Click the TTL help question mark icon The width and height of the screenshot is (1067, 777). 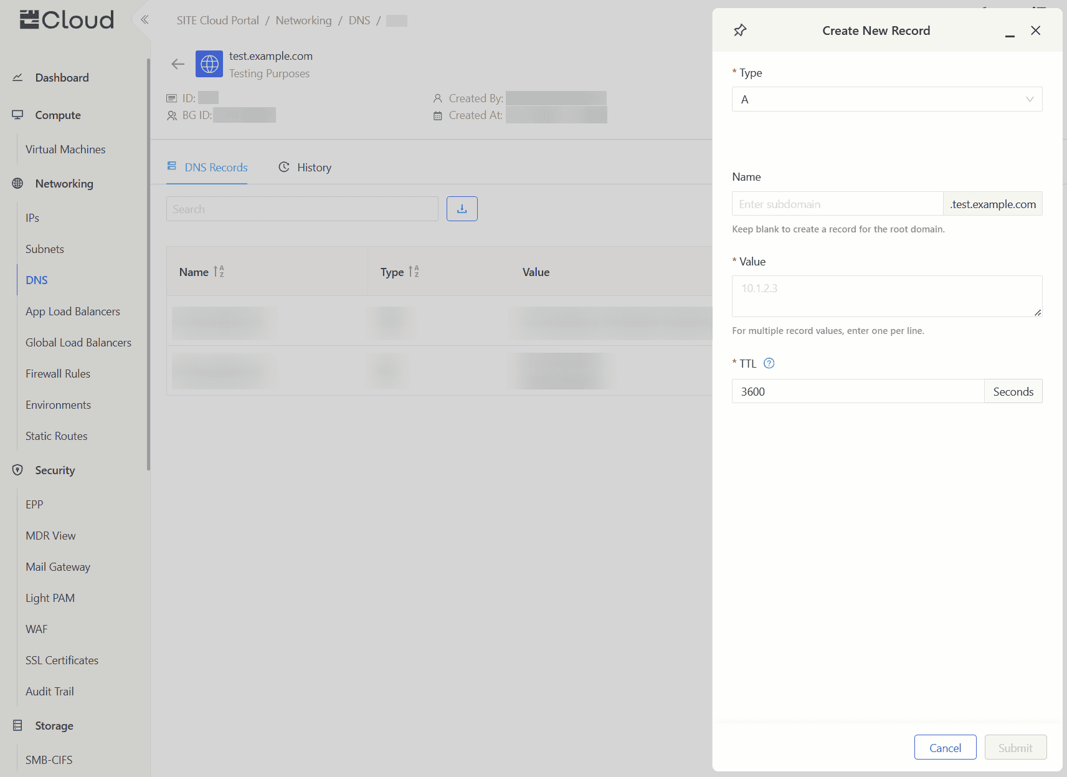pyautogui.click(x=769, y=363)
